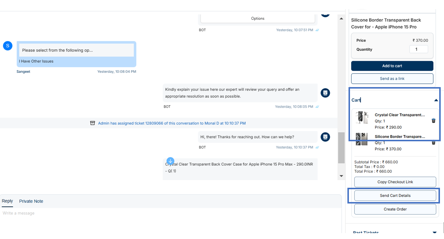
Task: Click 'Please select from the following op...' quoted box
Action: [76, 50]
